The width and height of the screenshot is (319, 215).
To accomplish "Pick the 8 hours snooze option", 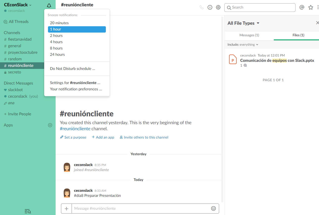I will click(x=77, y=48).
